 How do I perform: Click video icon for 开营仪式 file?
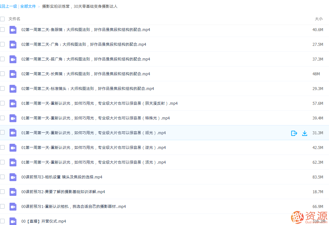point(13,221)
